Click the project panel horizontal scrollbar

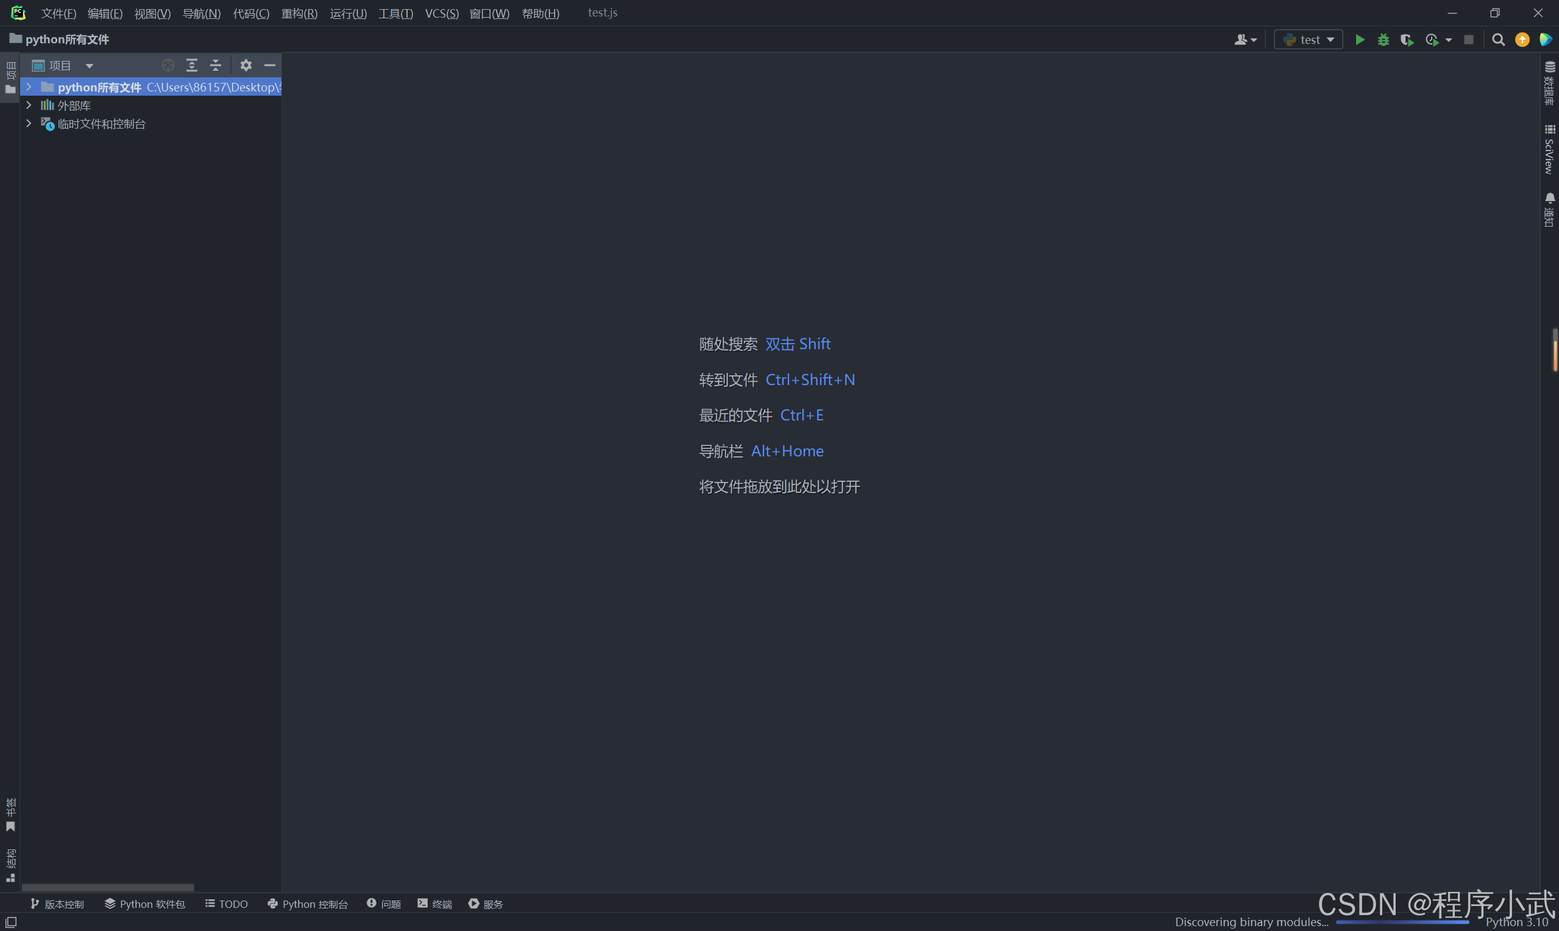coord(107,887)
